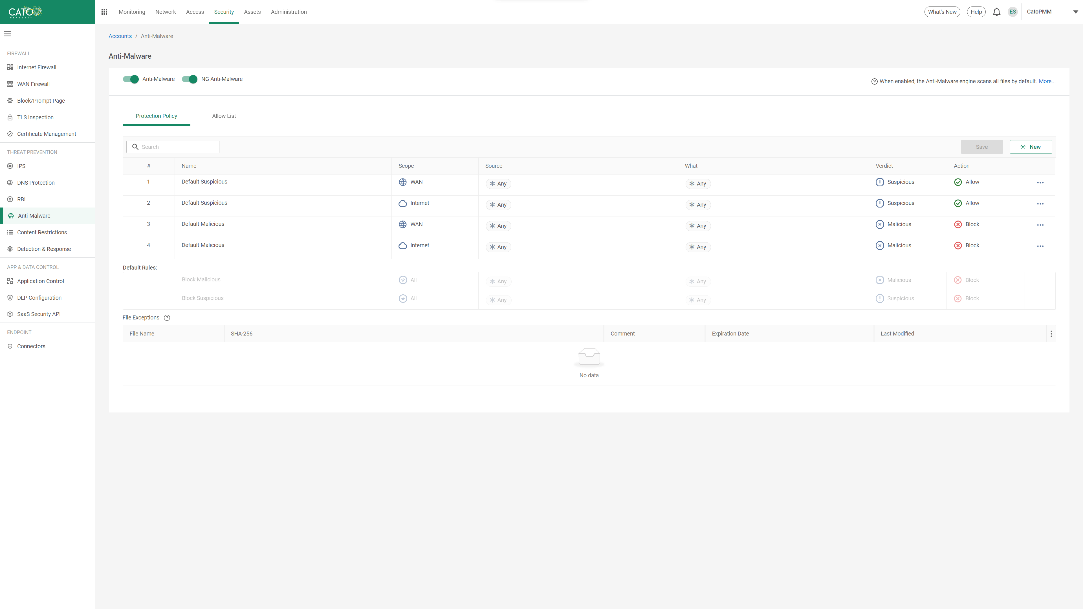The height and width of the screenshot is (609, 1083).
Task: Click the help icon beside Anti-Malware description
Action: coord(875,81)
